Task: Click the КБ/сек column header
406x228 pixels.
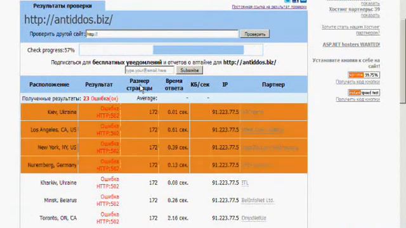Action: tap(200, 84)
